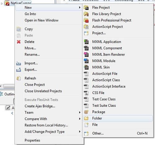Choose Flex Project from New submenu
155x145 pixels.
101,7
